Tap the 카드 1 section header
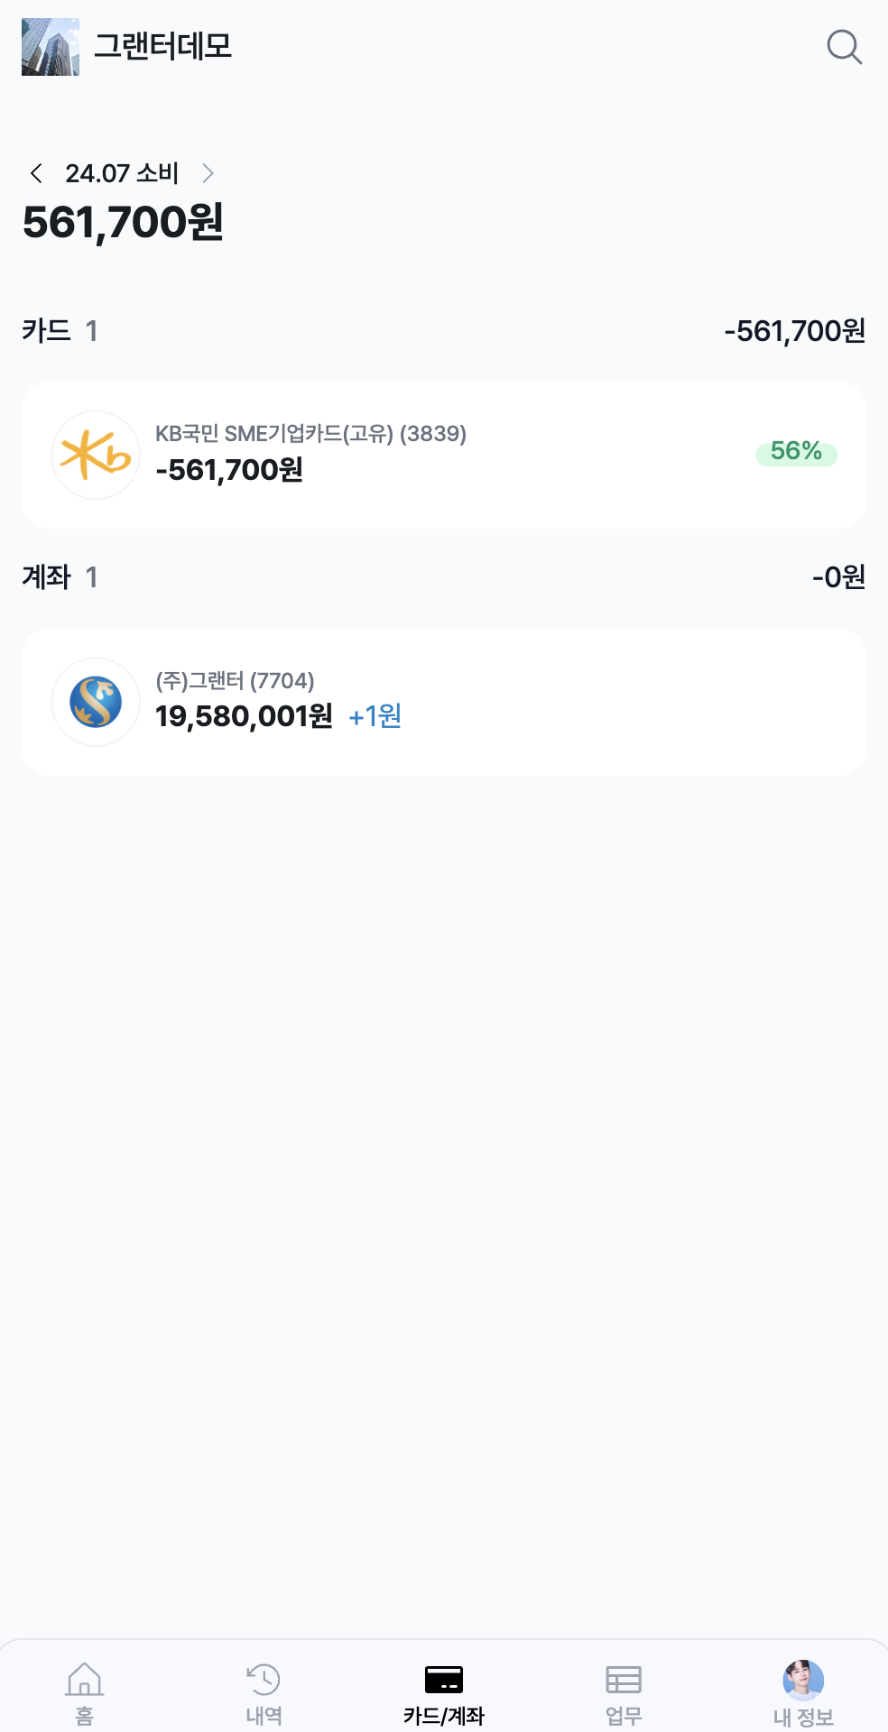The height and width of the screenshot is (1732, 888). point(60,331)
